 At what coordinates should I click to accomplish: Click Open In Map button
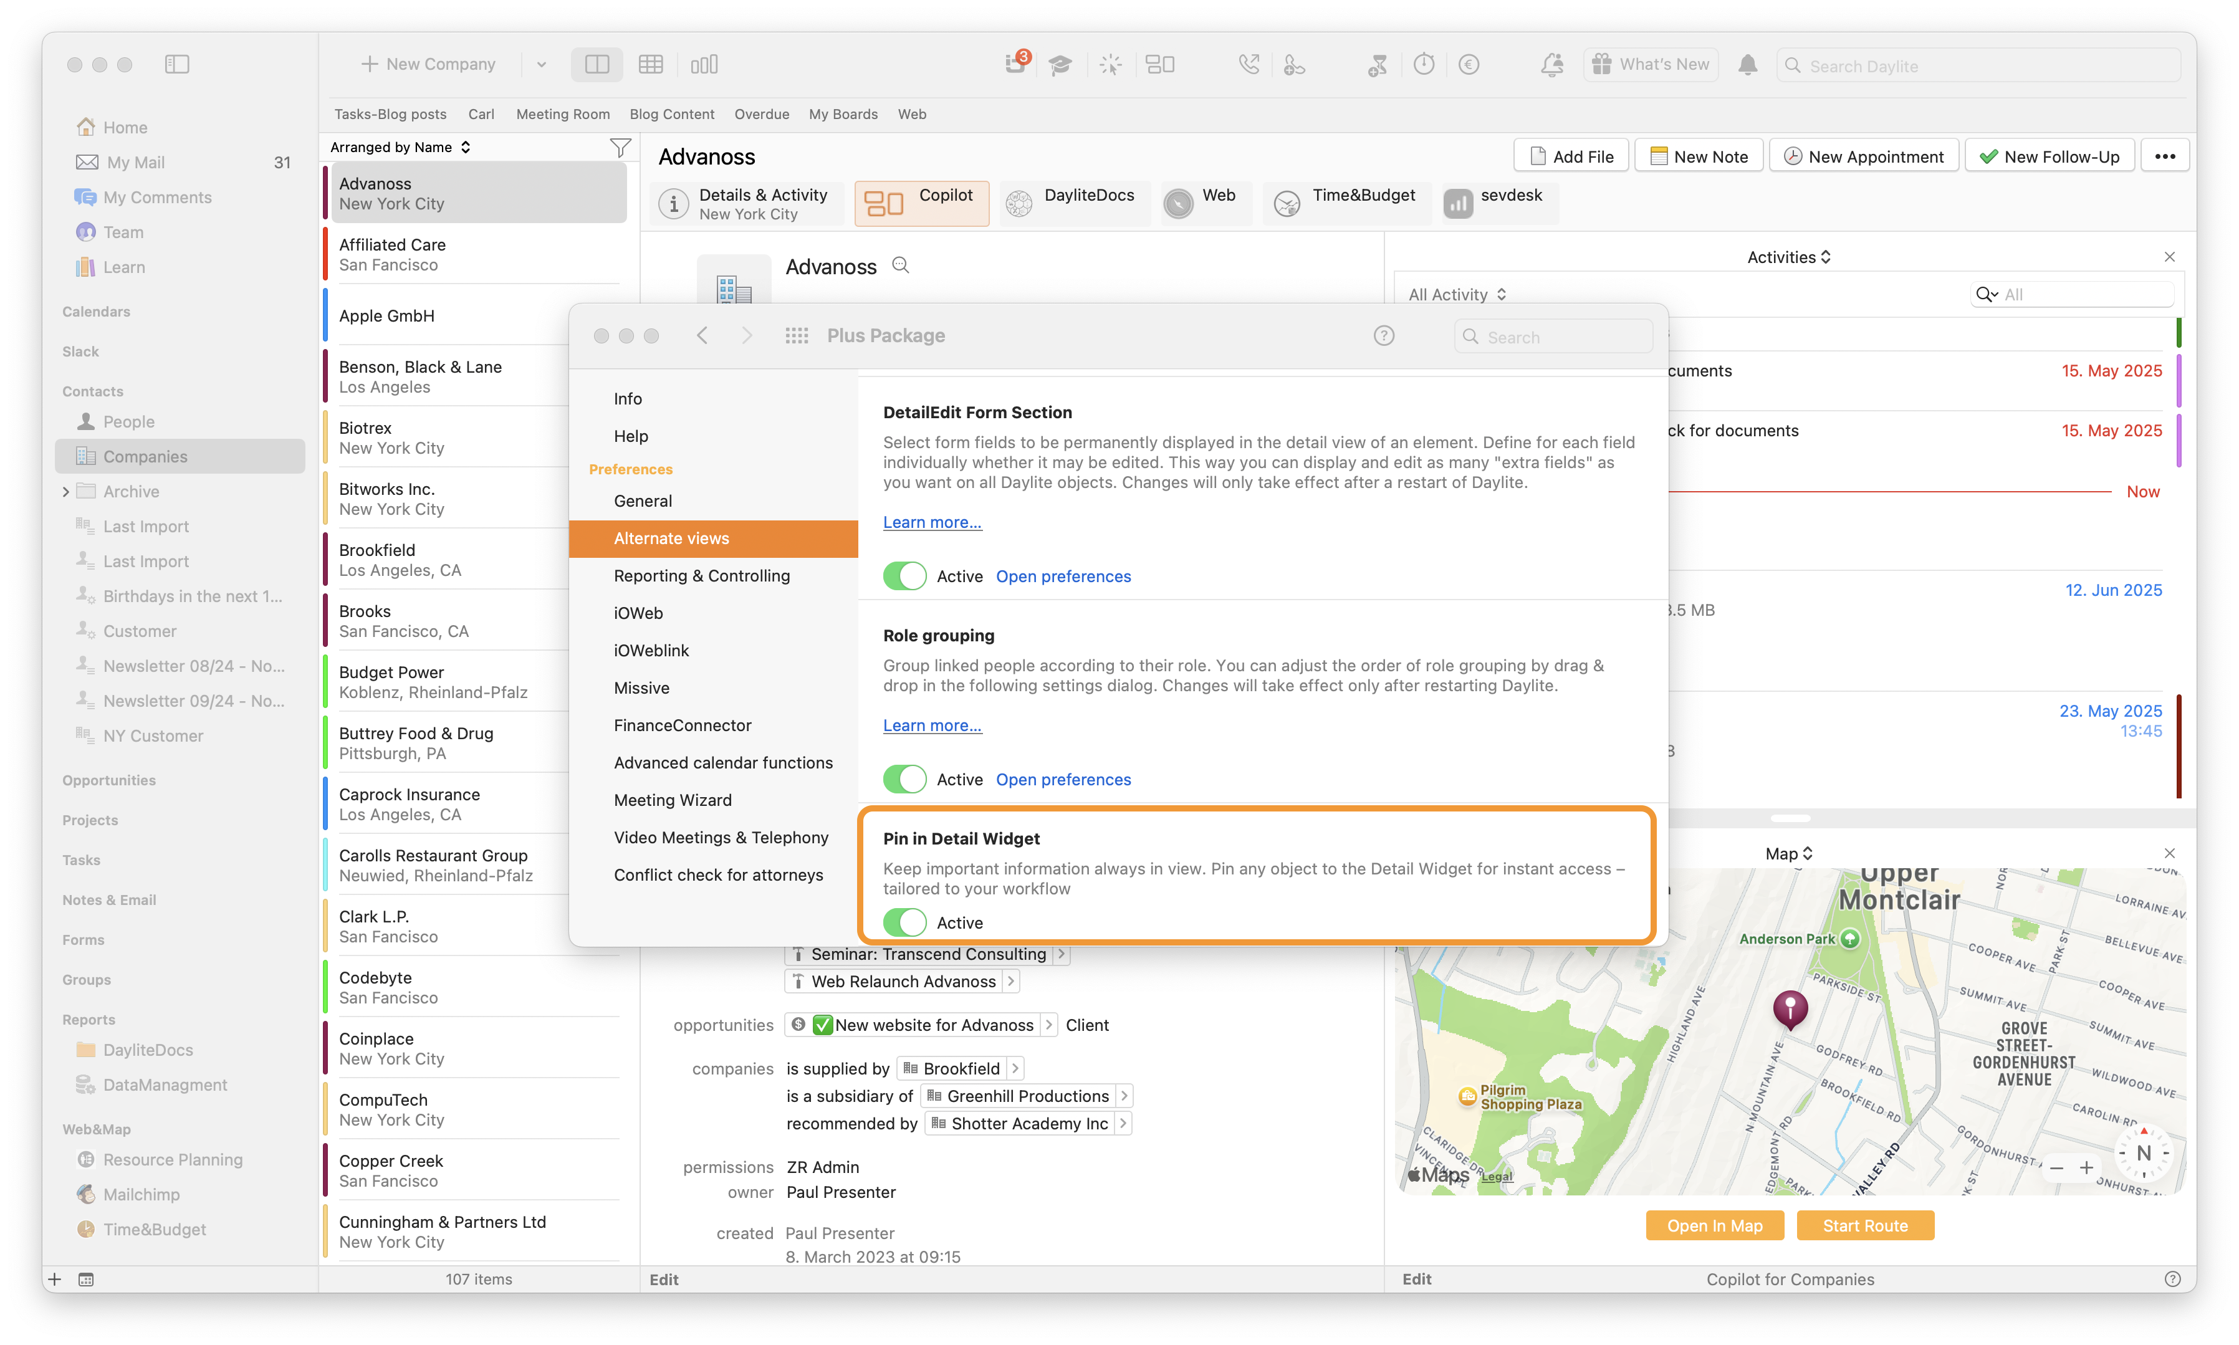click(x=1714, y=1225)
